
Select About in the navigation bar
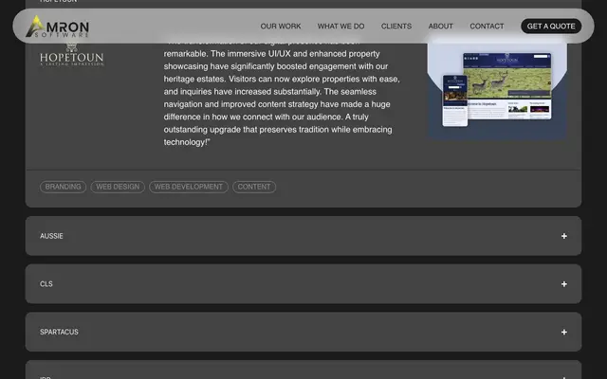(x=440, y=27)
